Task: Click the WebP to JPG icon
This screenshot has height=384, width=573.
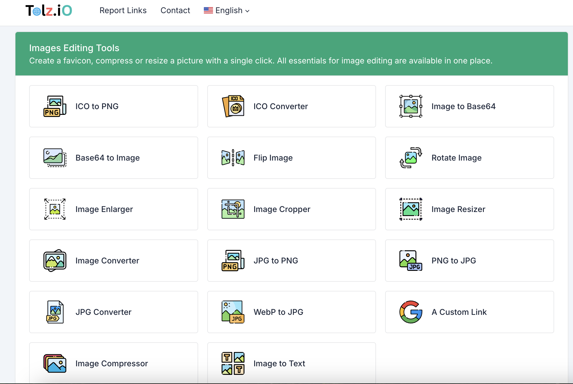Action: coord(233,312)
